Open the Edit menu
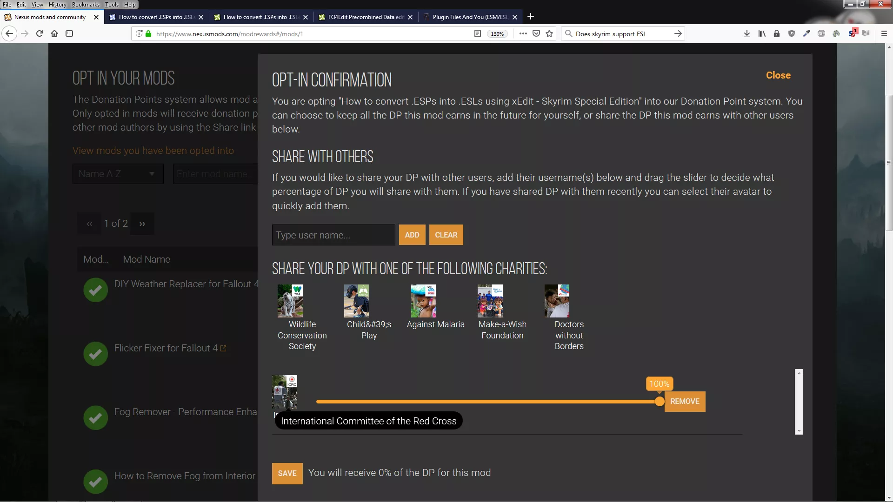 (x=21, y=4)
